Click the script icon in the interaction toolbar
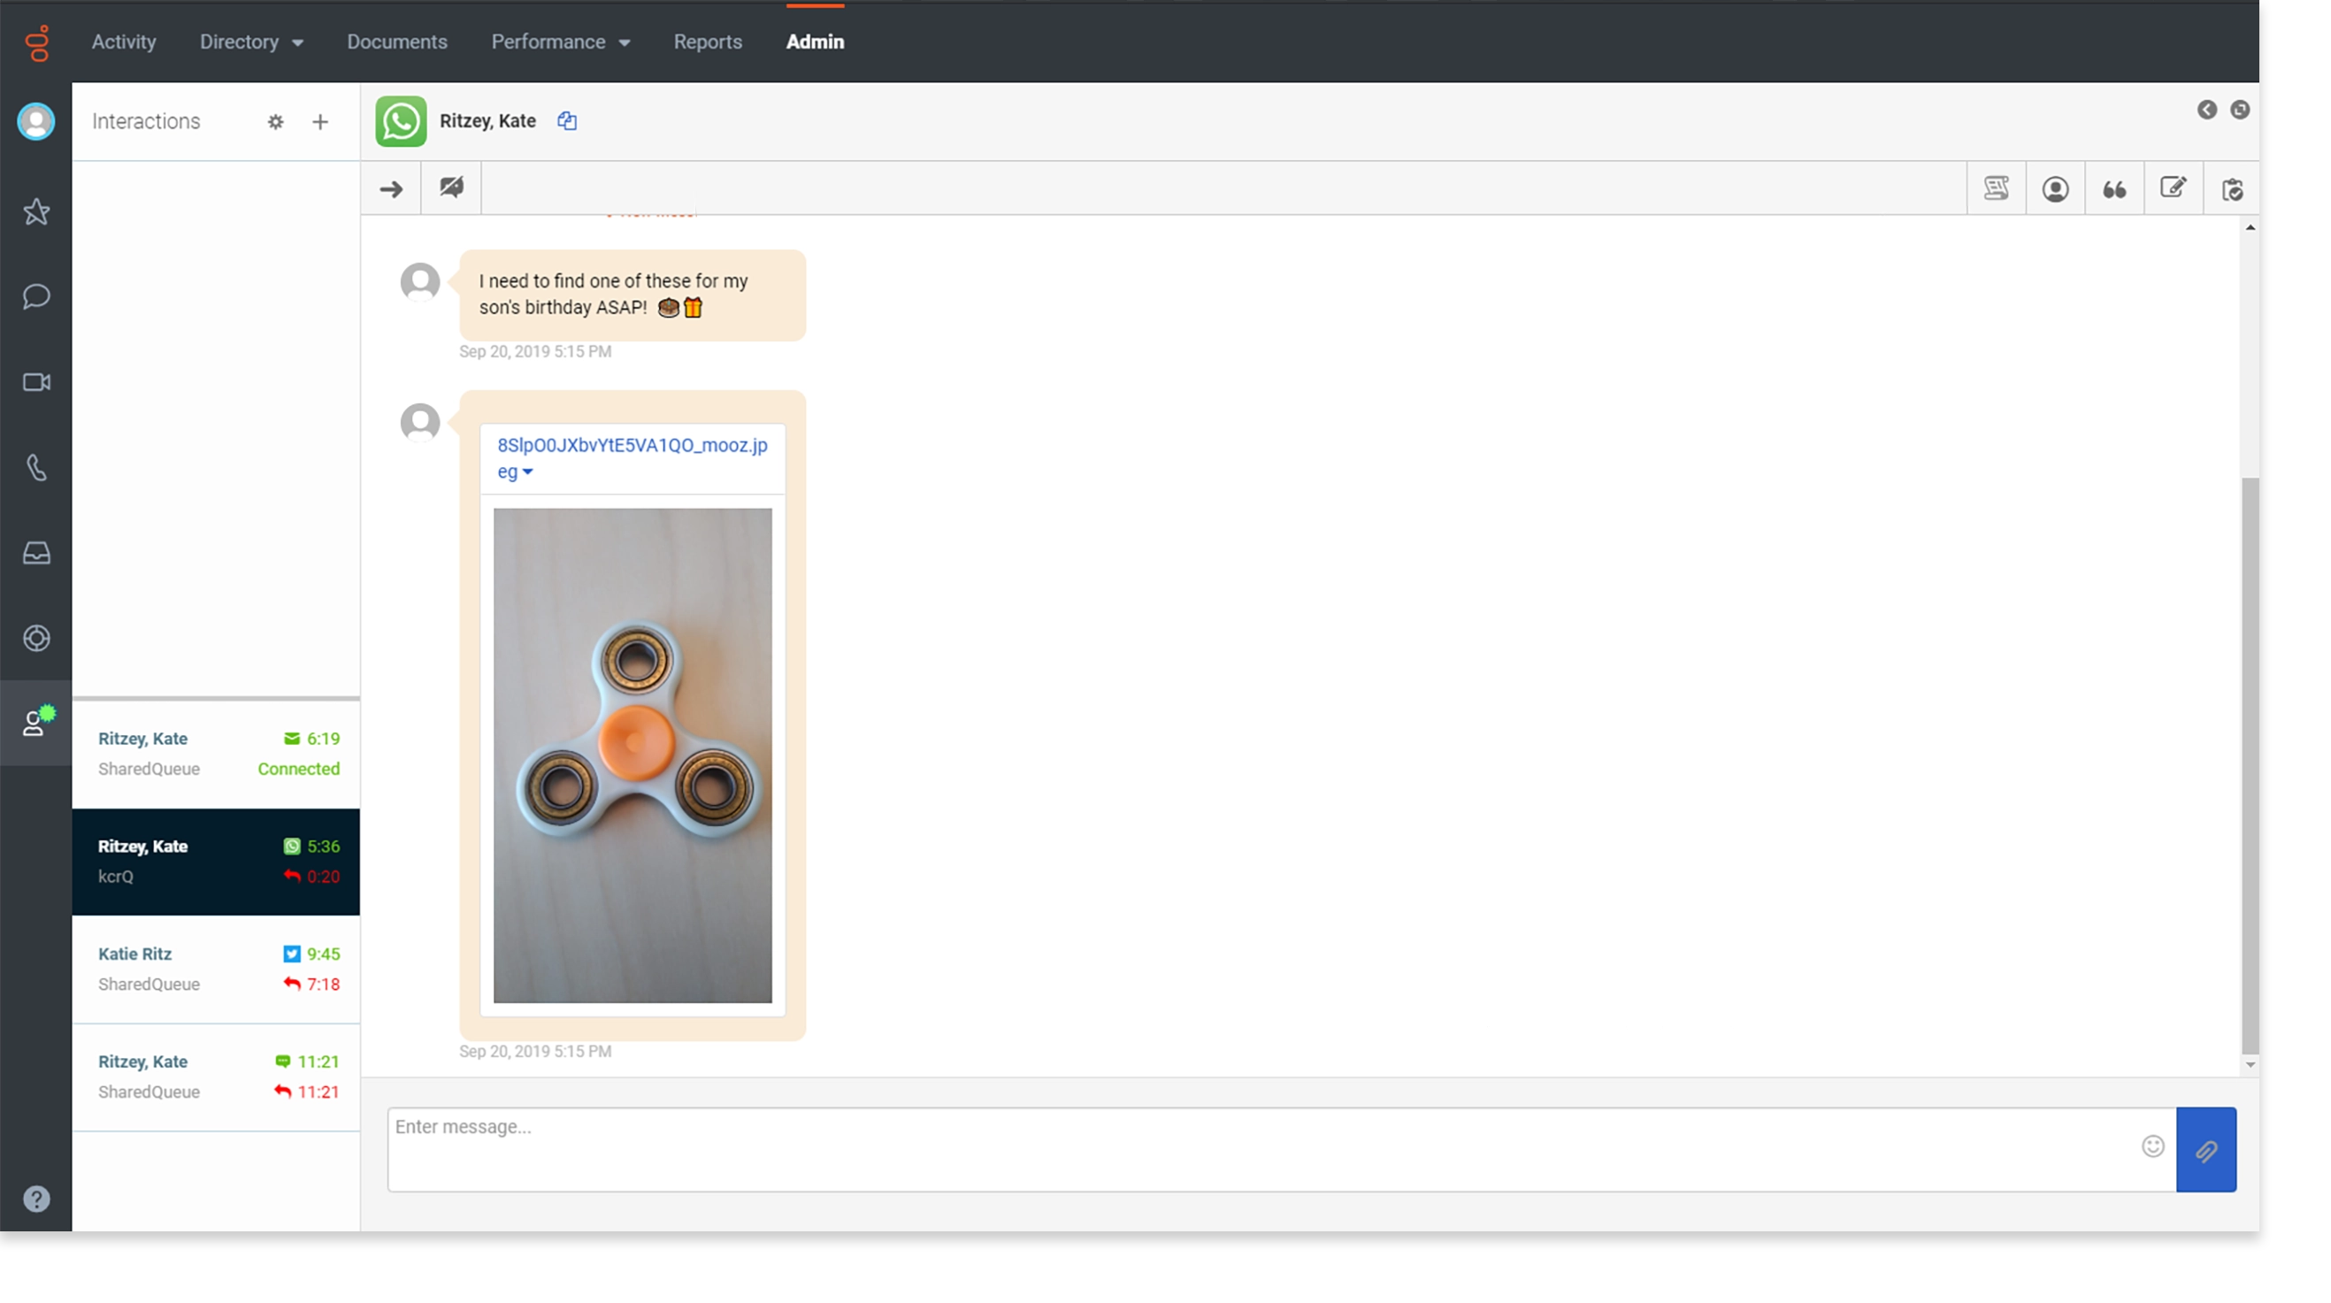Viewport: 2331px width, 1303px height. click(x=1997, y=188)
